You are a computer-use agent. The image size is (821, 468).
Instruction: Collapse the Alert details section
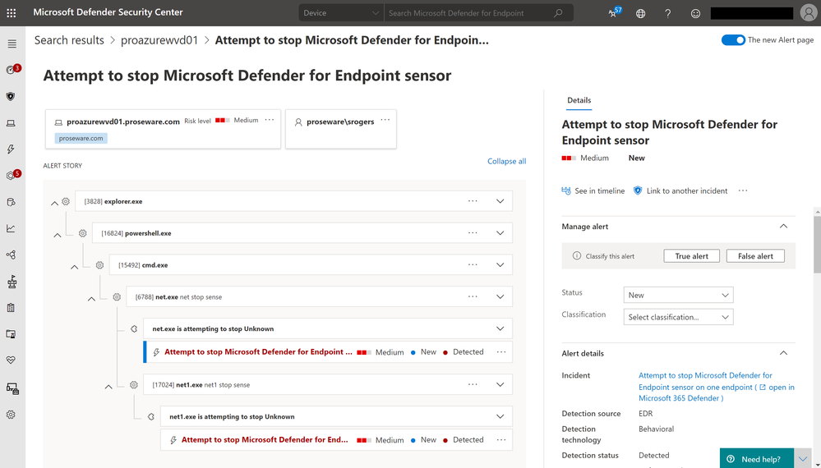coord(783,353)
